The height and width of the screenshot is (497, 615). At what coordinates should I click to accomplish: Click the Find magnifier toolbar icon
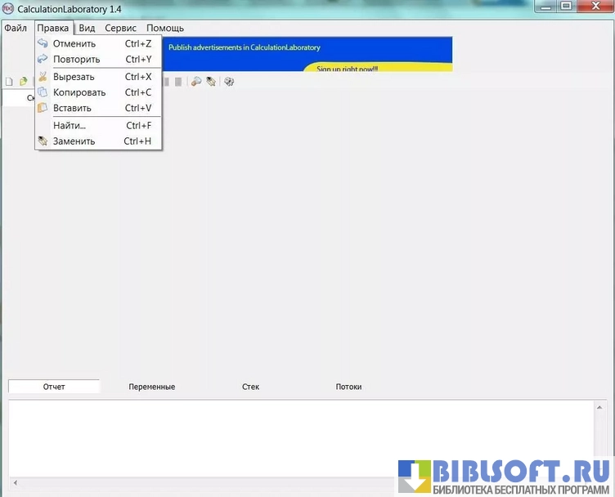coord(196,82)
